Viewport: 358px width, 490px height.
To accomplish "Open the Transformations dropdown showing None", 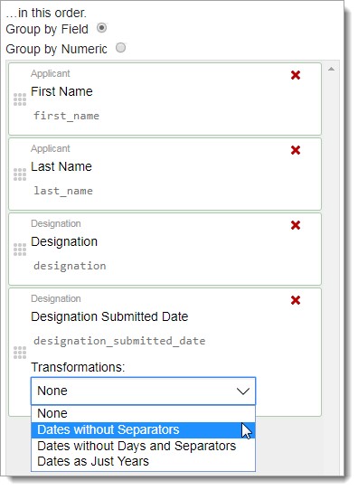I will click(143, 391).
